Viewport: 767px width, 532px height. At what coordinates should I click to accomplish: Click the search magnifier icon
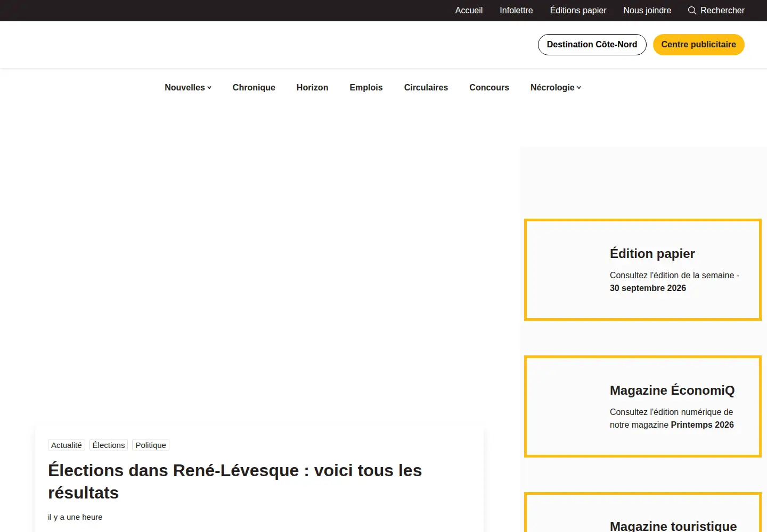pos(692,11)
